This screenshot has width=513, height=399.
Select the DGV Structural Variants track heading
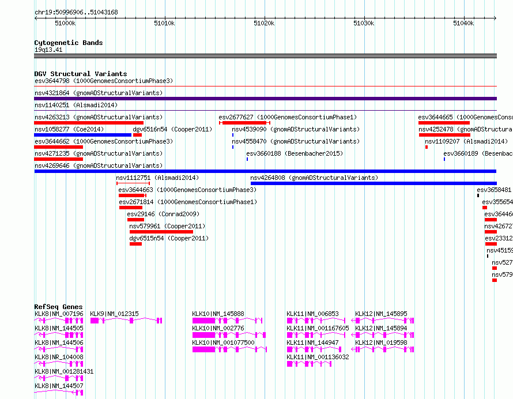pos(81,74)
